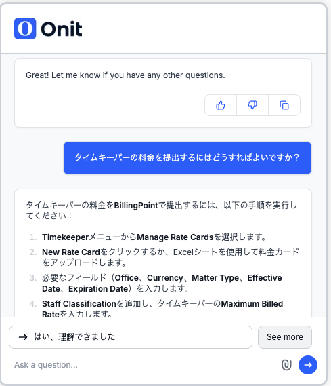This screenshot has width=331, height=386.
Task: Expand suggestions with the See more button
Action: click(285, 337)
